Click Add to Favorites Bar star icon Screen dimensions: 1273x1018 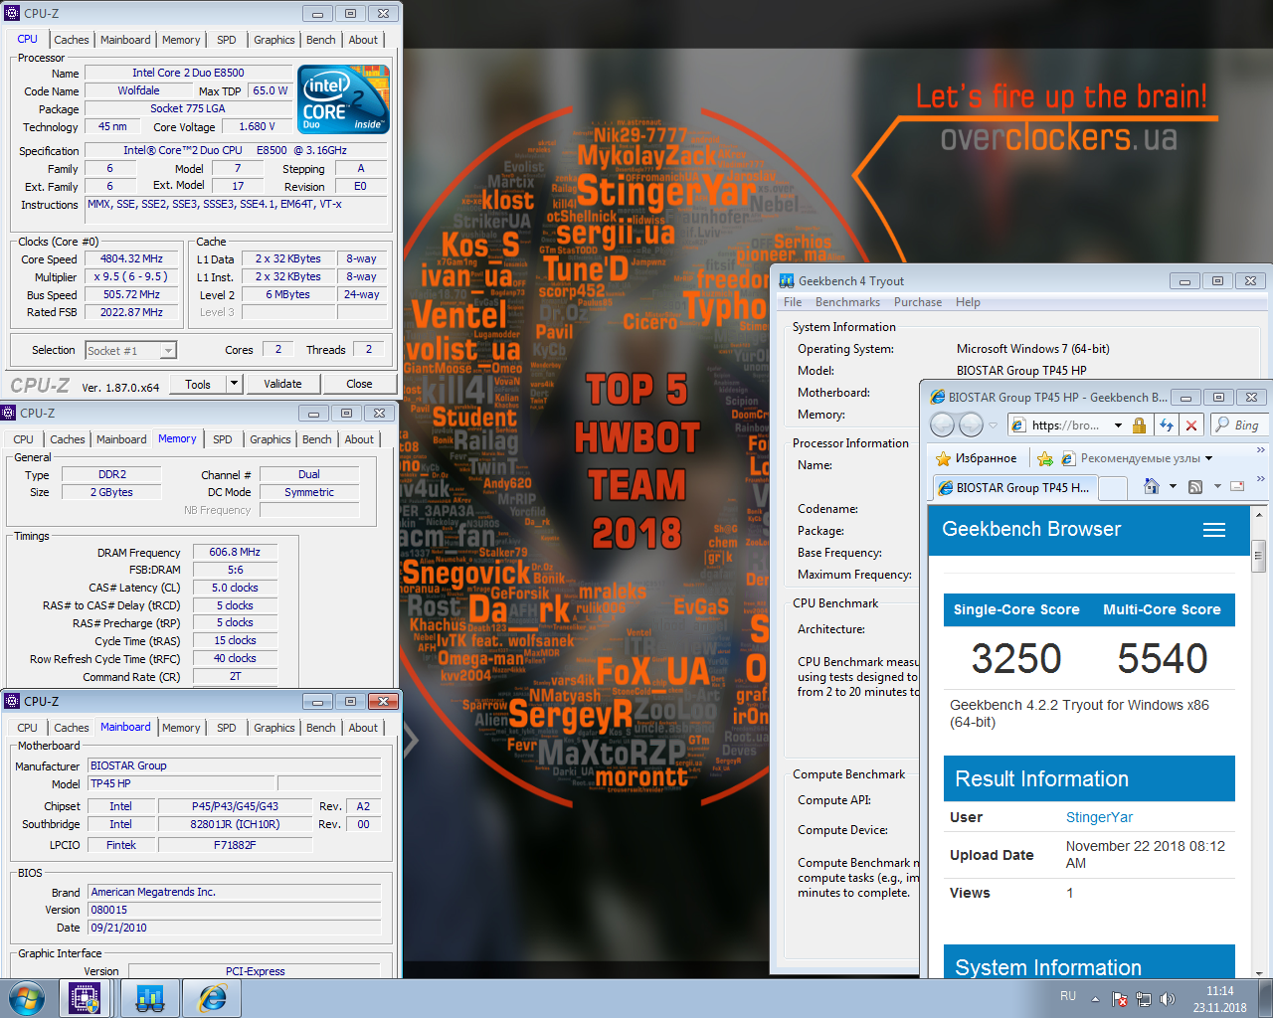click(x=1044, y=458)
